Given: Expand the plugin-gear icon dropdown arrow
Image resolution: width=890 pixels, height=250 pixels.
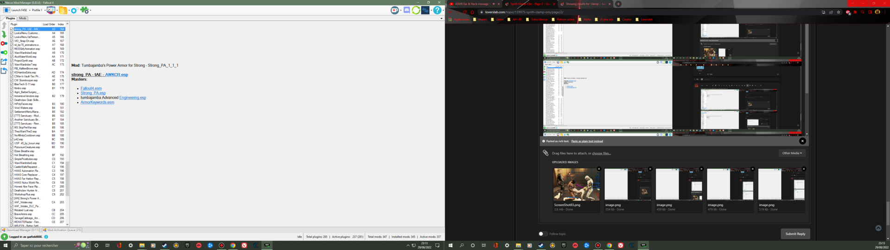Looking at the screenshot, I should pos(90,10).
